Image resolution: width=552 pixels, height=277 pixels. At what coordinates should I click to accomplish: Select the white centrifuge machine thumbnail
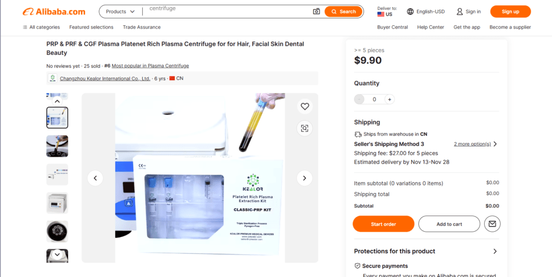57,203
